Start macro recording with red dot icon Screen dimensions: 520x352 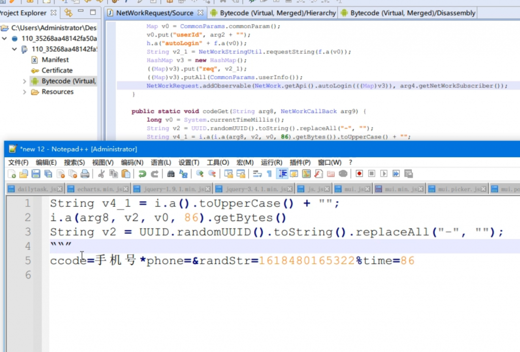tap(359, 174)
